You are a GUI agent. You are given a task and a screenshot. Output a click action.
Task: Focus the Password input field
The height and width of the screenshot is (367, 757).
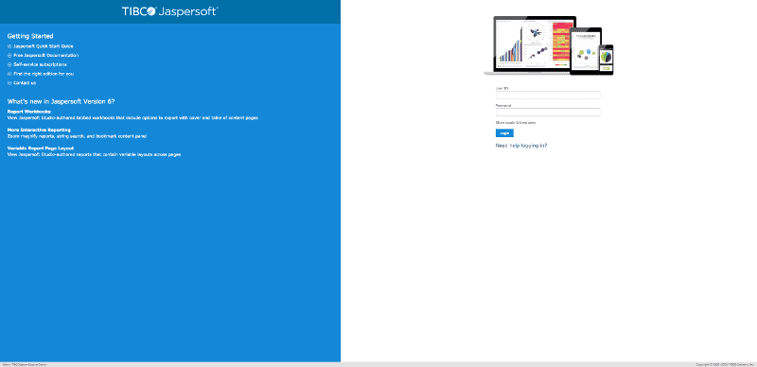pos(548,112)
